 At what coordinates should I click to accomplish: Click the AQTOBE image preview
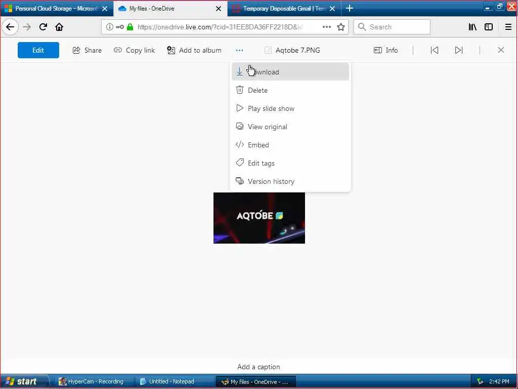pos(259,218)
